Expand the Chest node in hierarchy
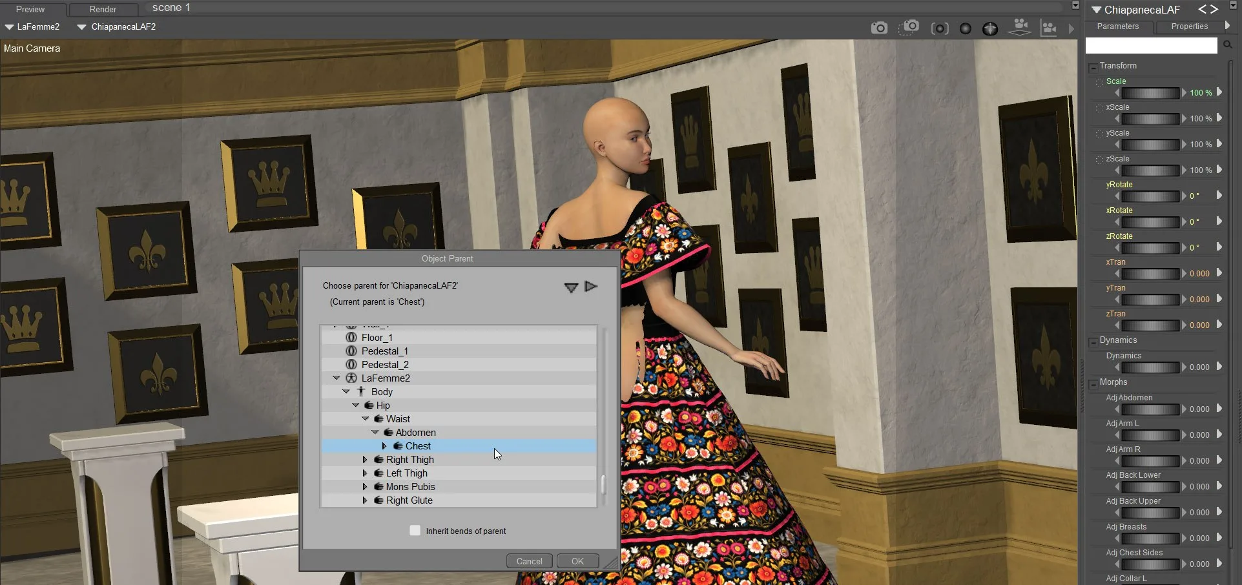The width and height of the screenshot is (1242, 585). (x=384, y=446)
